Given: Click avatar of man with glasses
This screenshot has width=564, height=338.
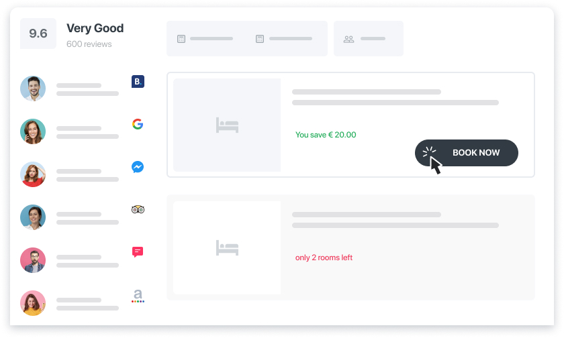Looking at the screenshot, I should click(33, 260).
